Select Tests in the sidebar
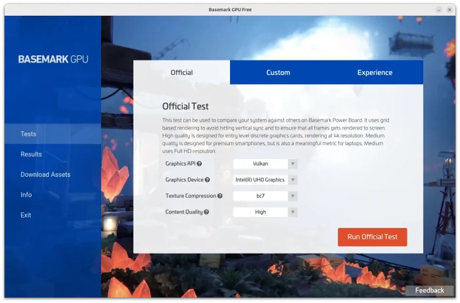Image resolution: width=460 pixels, height=303 pixels. point(53,134)
